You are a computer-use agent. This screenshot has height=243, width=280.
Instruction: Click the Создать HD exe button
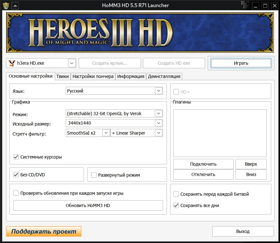pyautogui.click(x=174, y=63)
